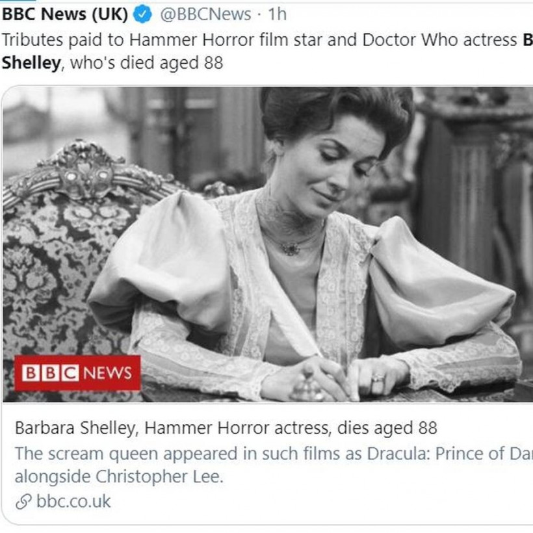
Task: Open headline 'Barbara Shelley, Hammer Horror actress'
Action: (226, 428)
